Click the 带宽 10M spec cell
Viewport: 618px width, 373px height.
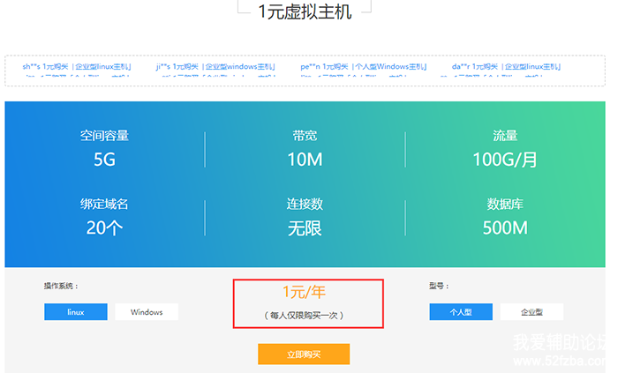point(305,148)
